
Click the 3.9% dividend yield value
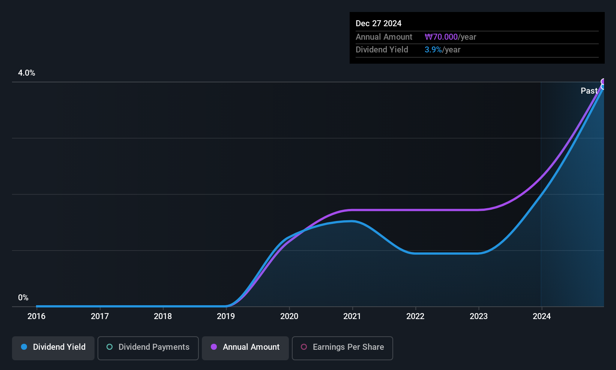433,50
